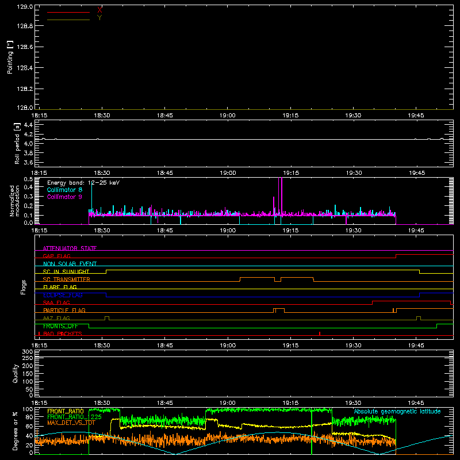Click the 'Flags' axis title
460x460 pixels.
point(24,287)
